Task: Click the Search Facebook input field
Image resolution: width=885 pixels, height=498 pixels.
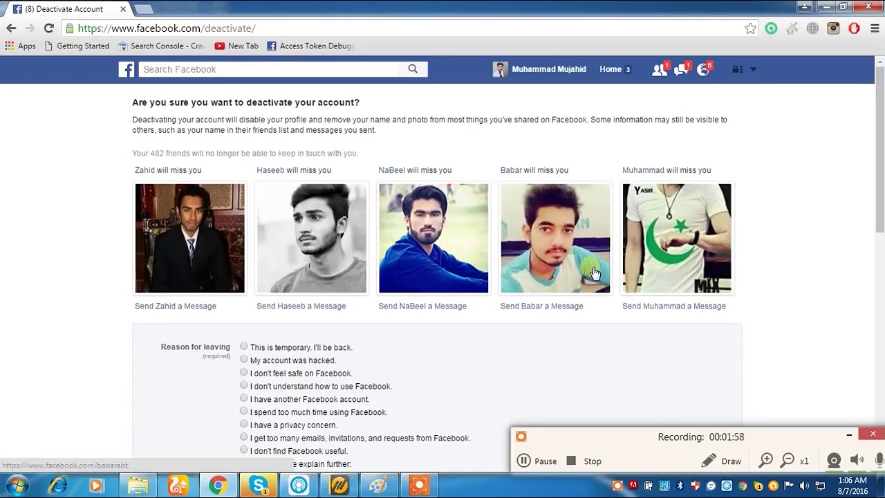Action: (x=268, y=69)
